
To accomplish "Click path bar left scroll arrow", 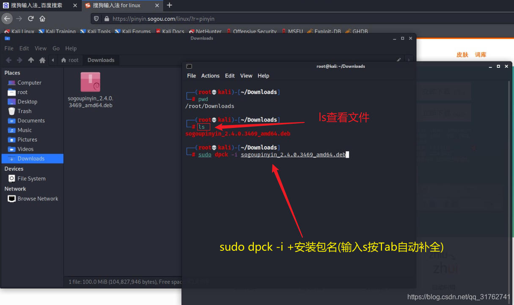I will pos(53,60).
